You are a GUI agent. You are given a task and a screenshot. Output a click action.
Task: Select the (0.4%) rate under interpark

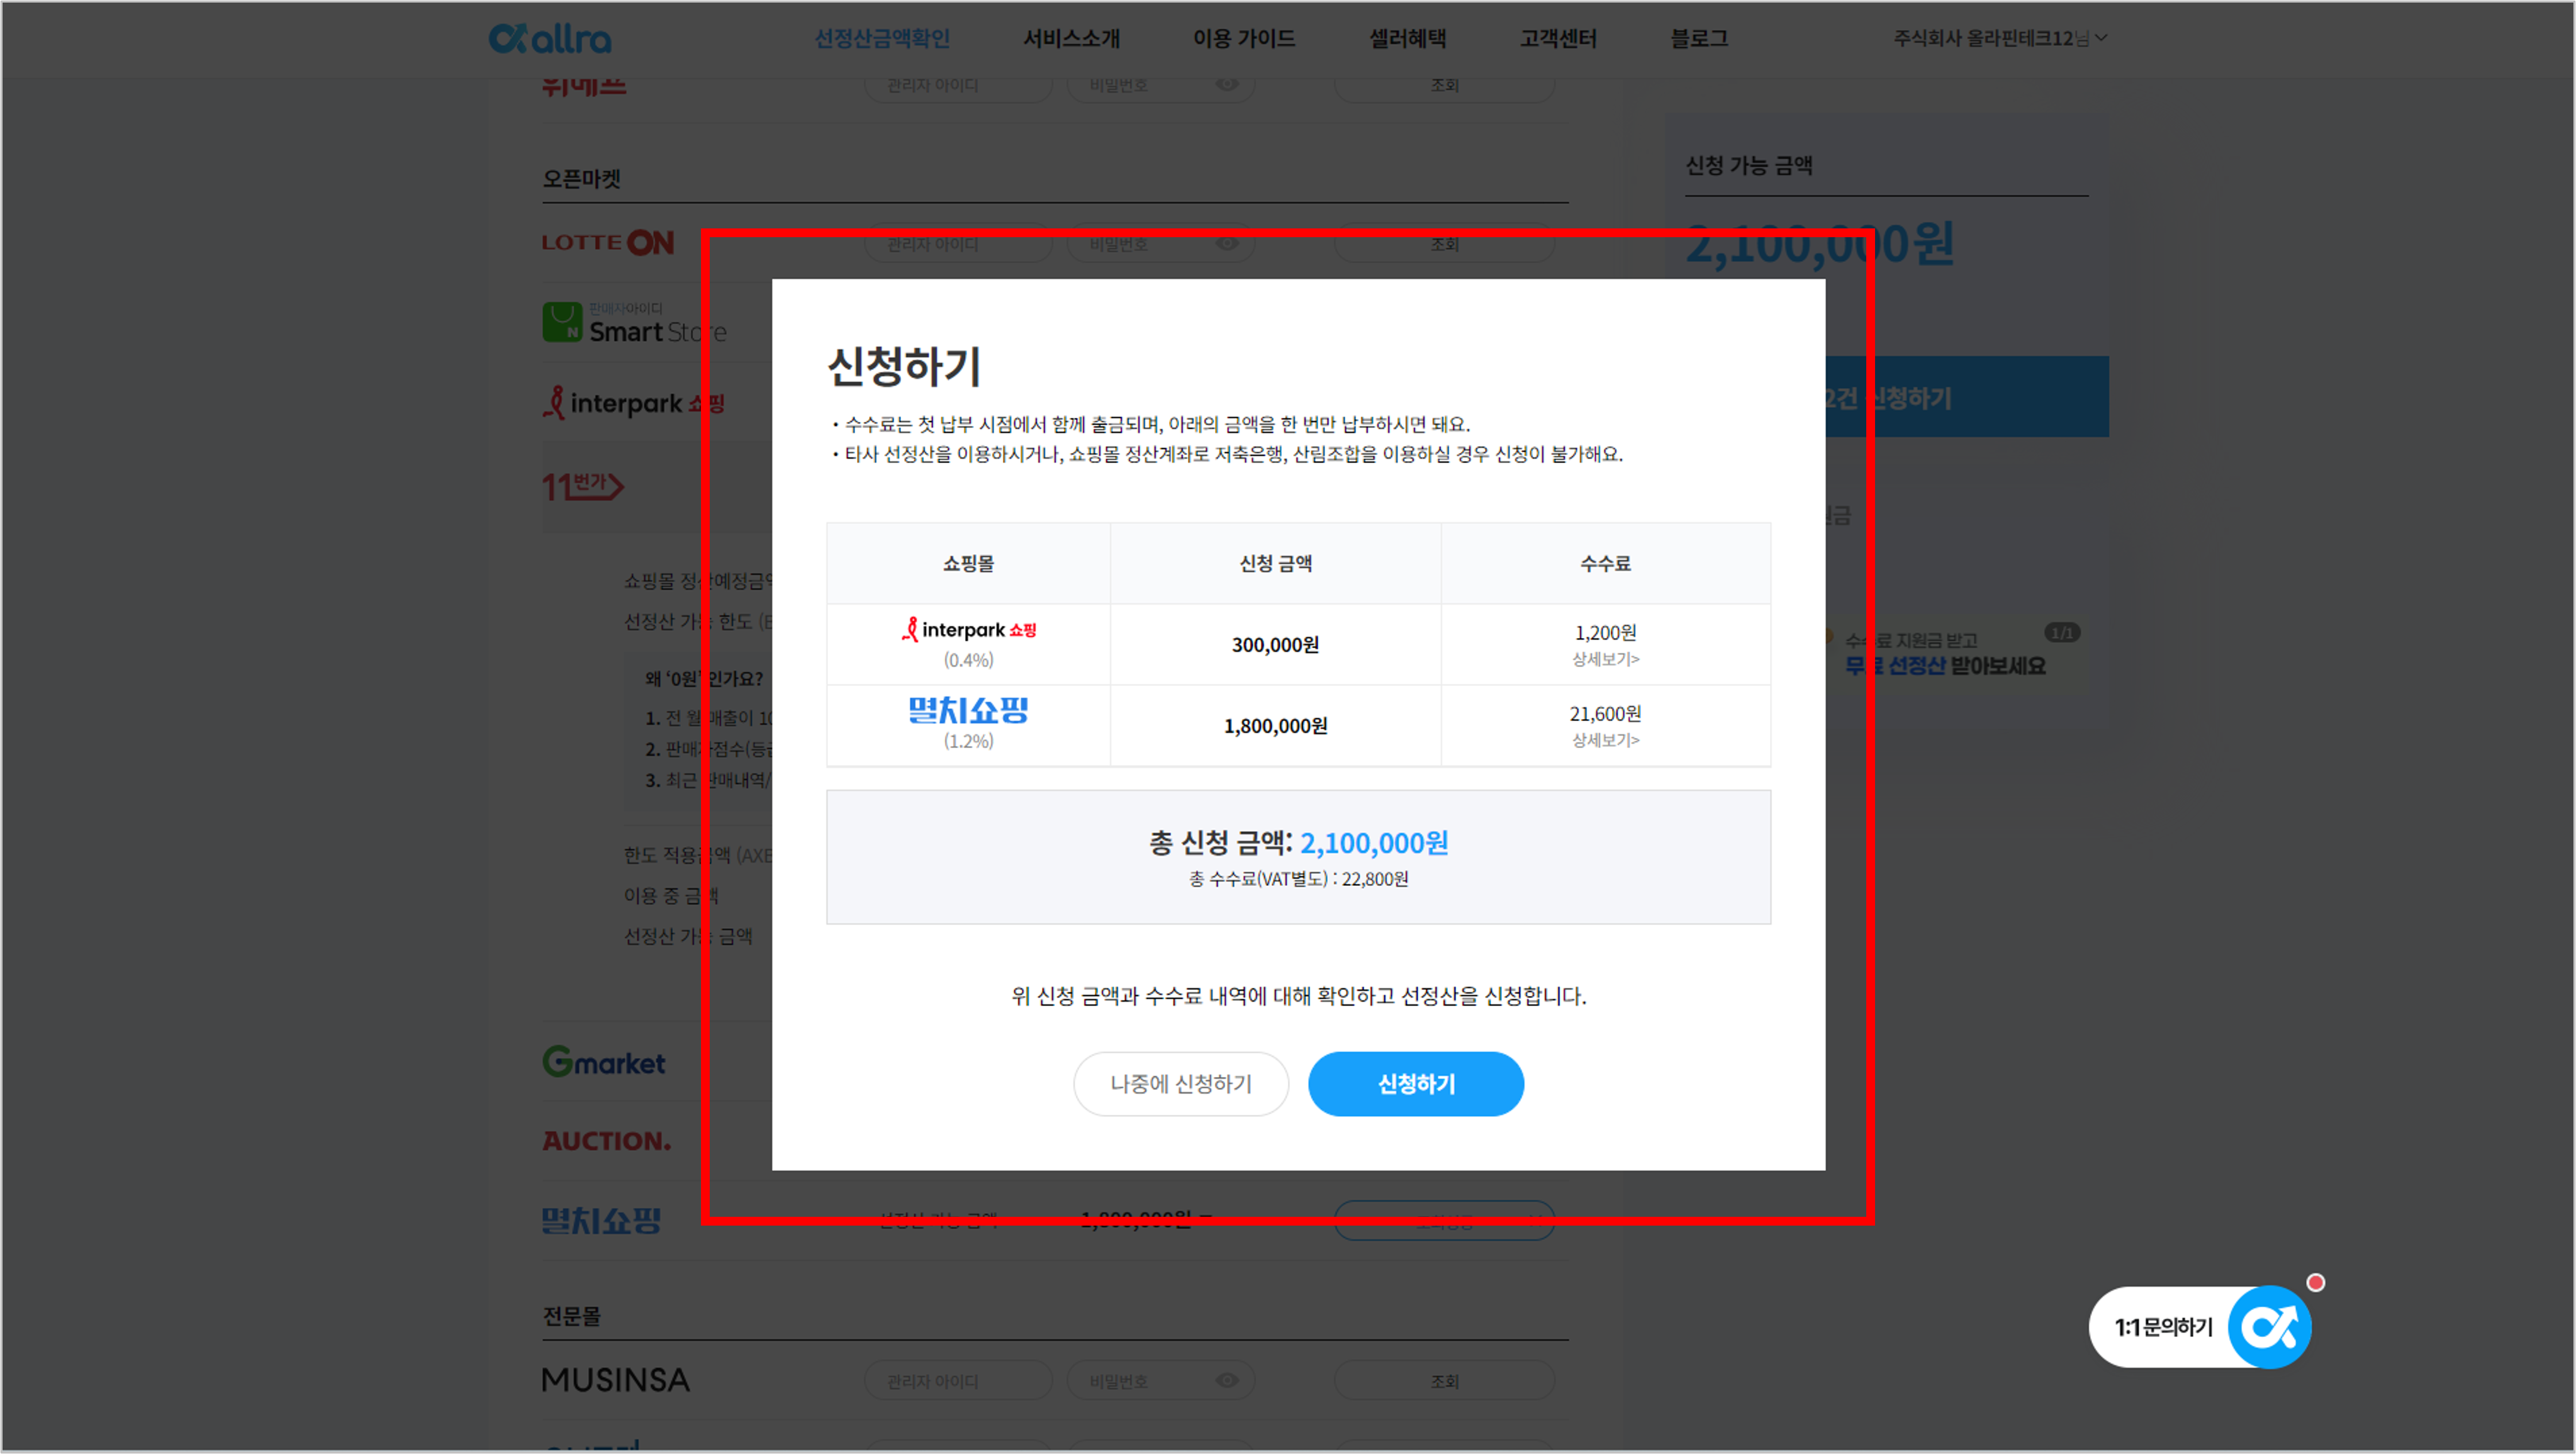tap(968, 660)
